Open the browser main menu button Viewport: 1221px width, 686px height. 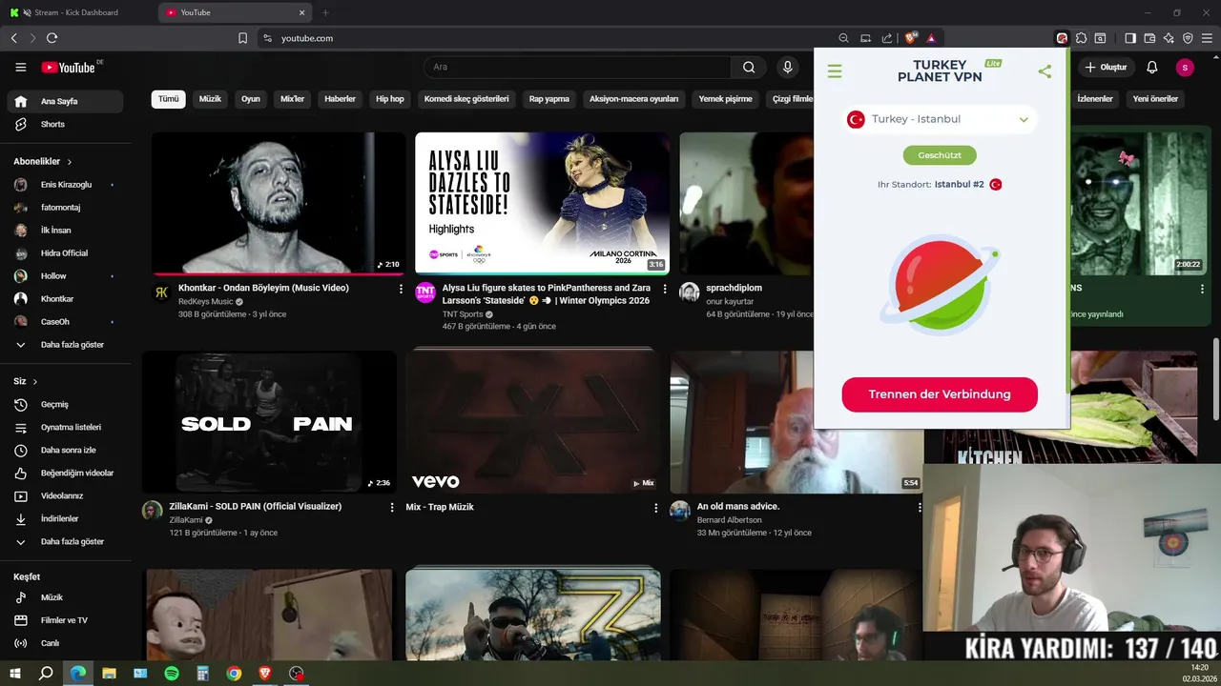click(x=1207, y=38)
